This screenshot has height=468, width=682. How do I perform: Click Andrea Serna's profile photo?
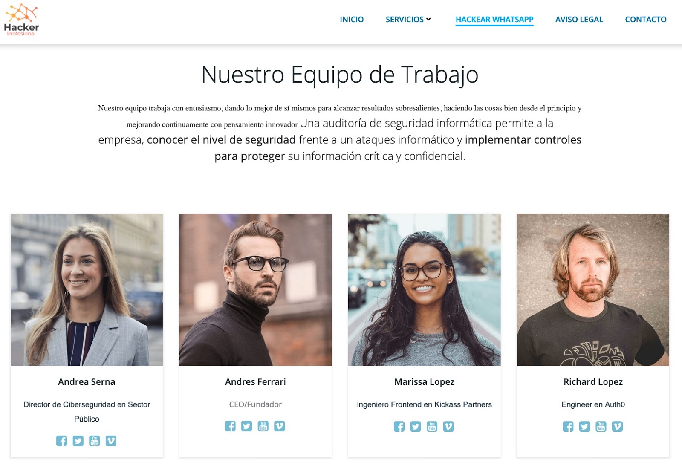click(x=87, y=290)
